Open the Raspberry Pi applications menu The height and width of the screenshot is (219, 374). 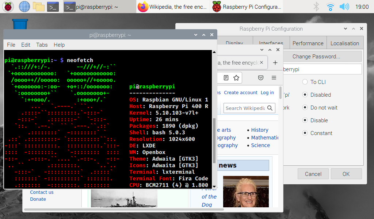pos(7,7)
